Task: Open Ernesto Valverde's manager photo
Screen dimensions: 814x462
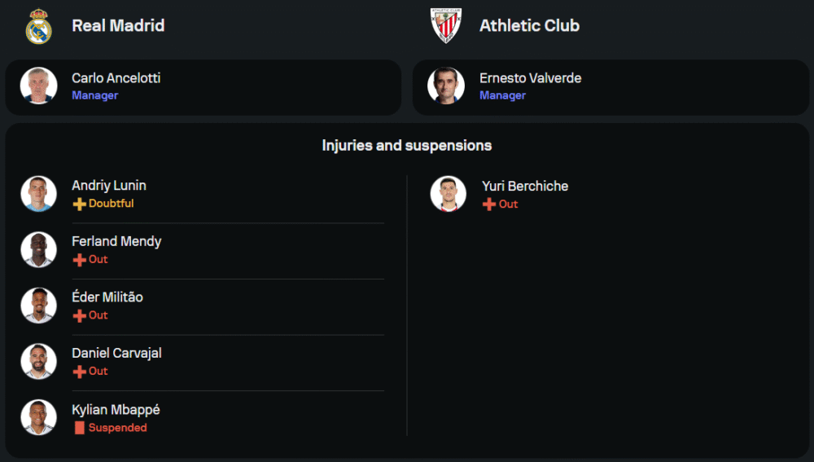Action: point(446,86)
